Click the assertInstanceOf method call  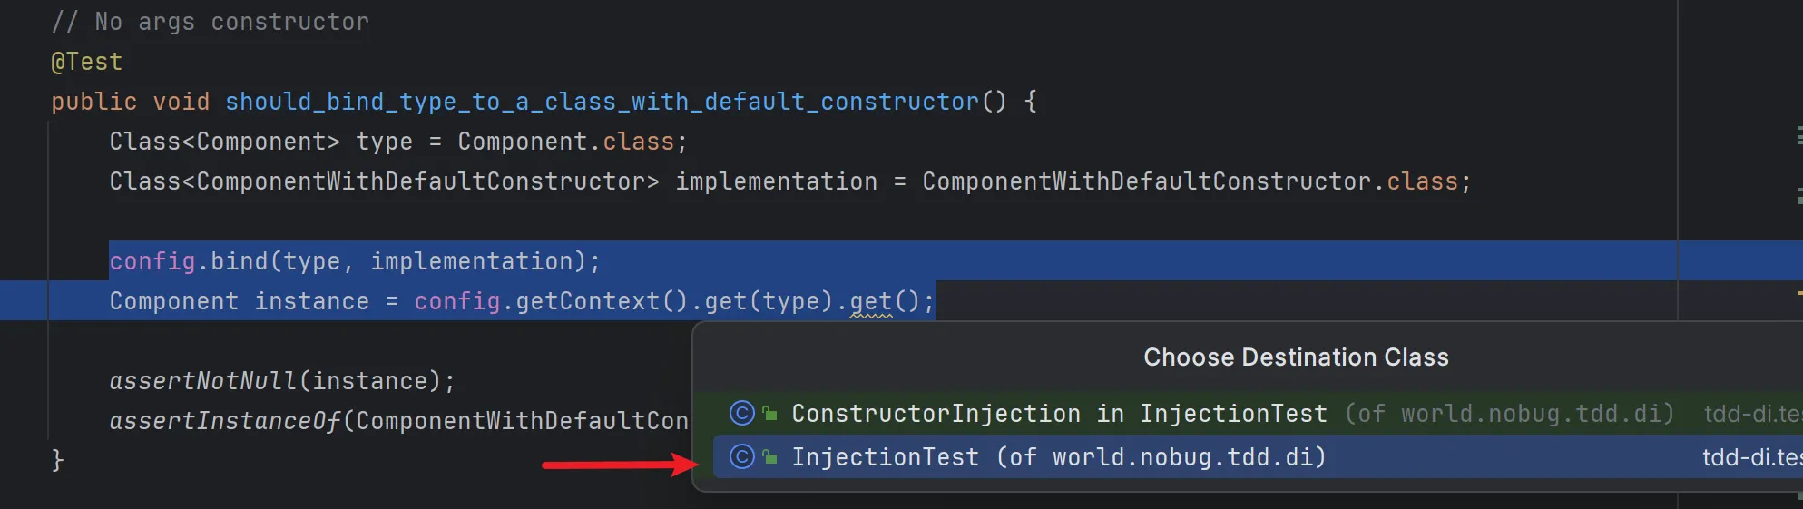pyautogui.click(x=224, y=421)
